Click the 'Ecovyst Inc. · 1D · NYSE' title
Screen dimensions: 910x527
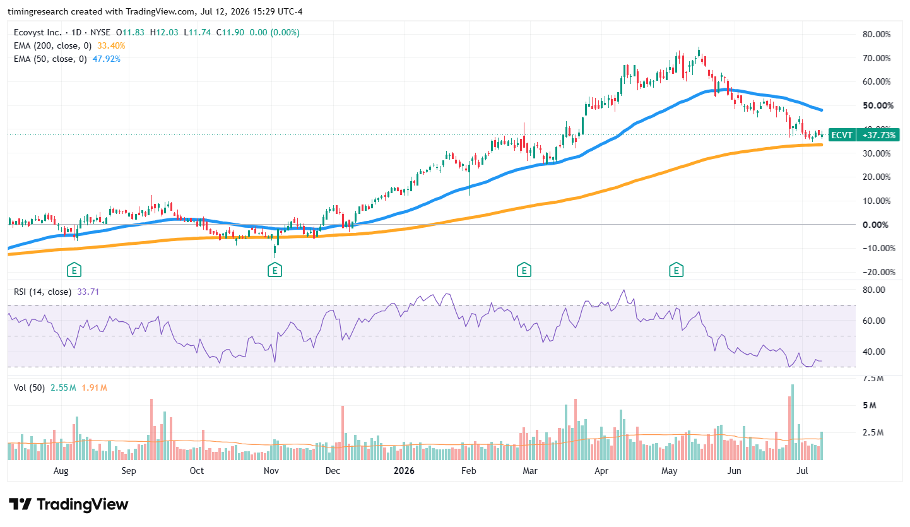(x=62, y=32)
